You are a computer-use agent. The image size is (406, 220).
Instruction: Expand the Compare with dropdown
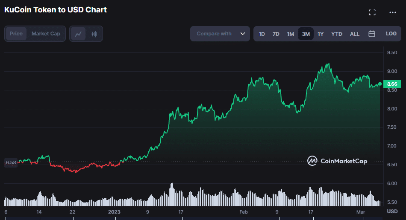click(x=220, y=34)
